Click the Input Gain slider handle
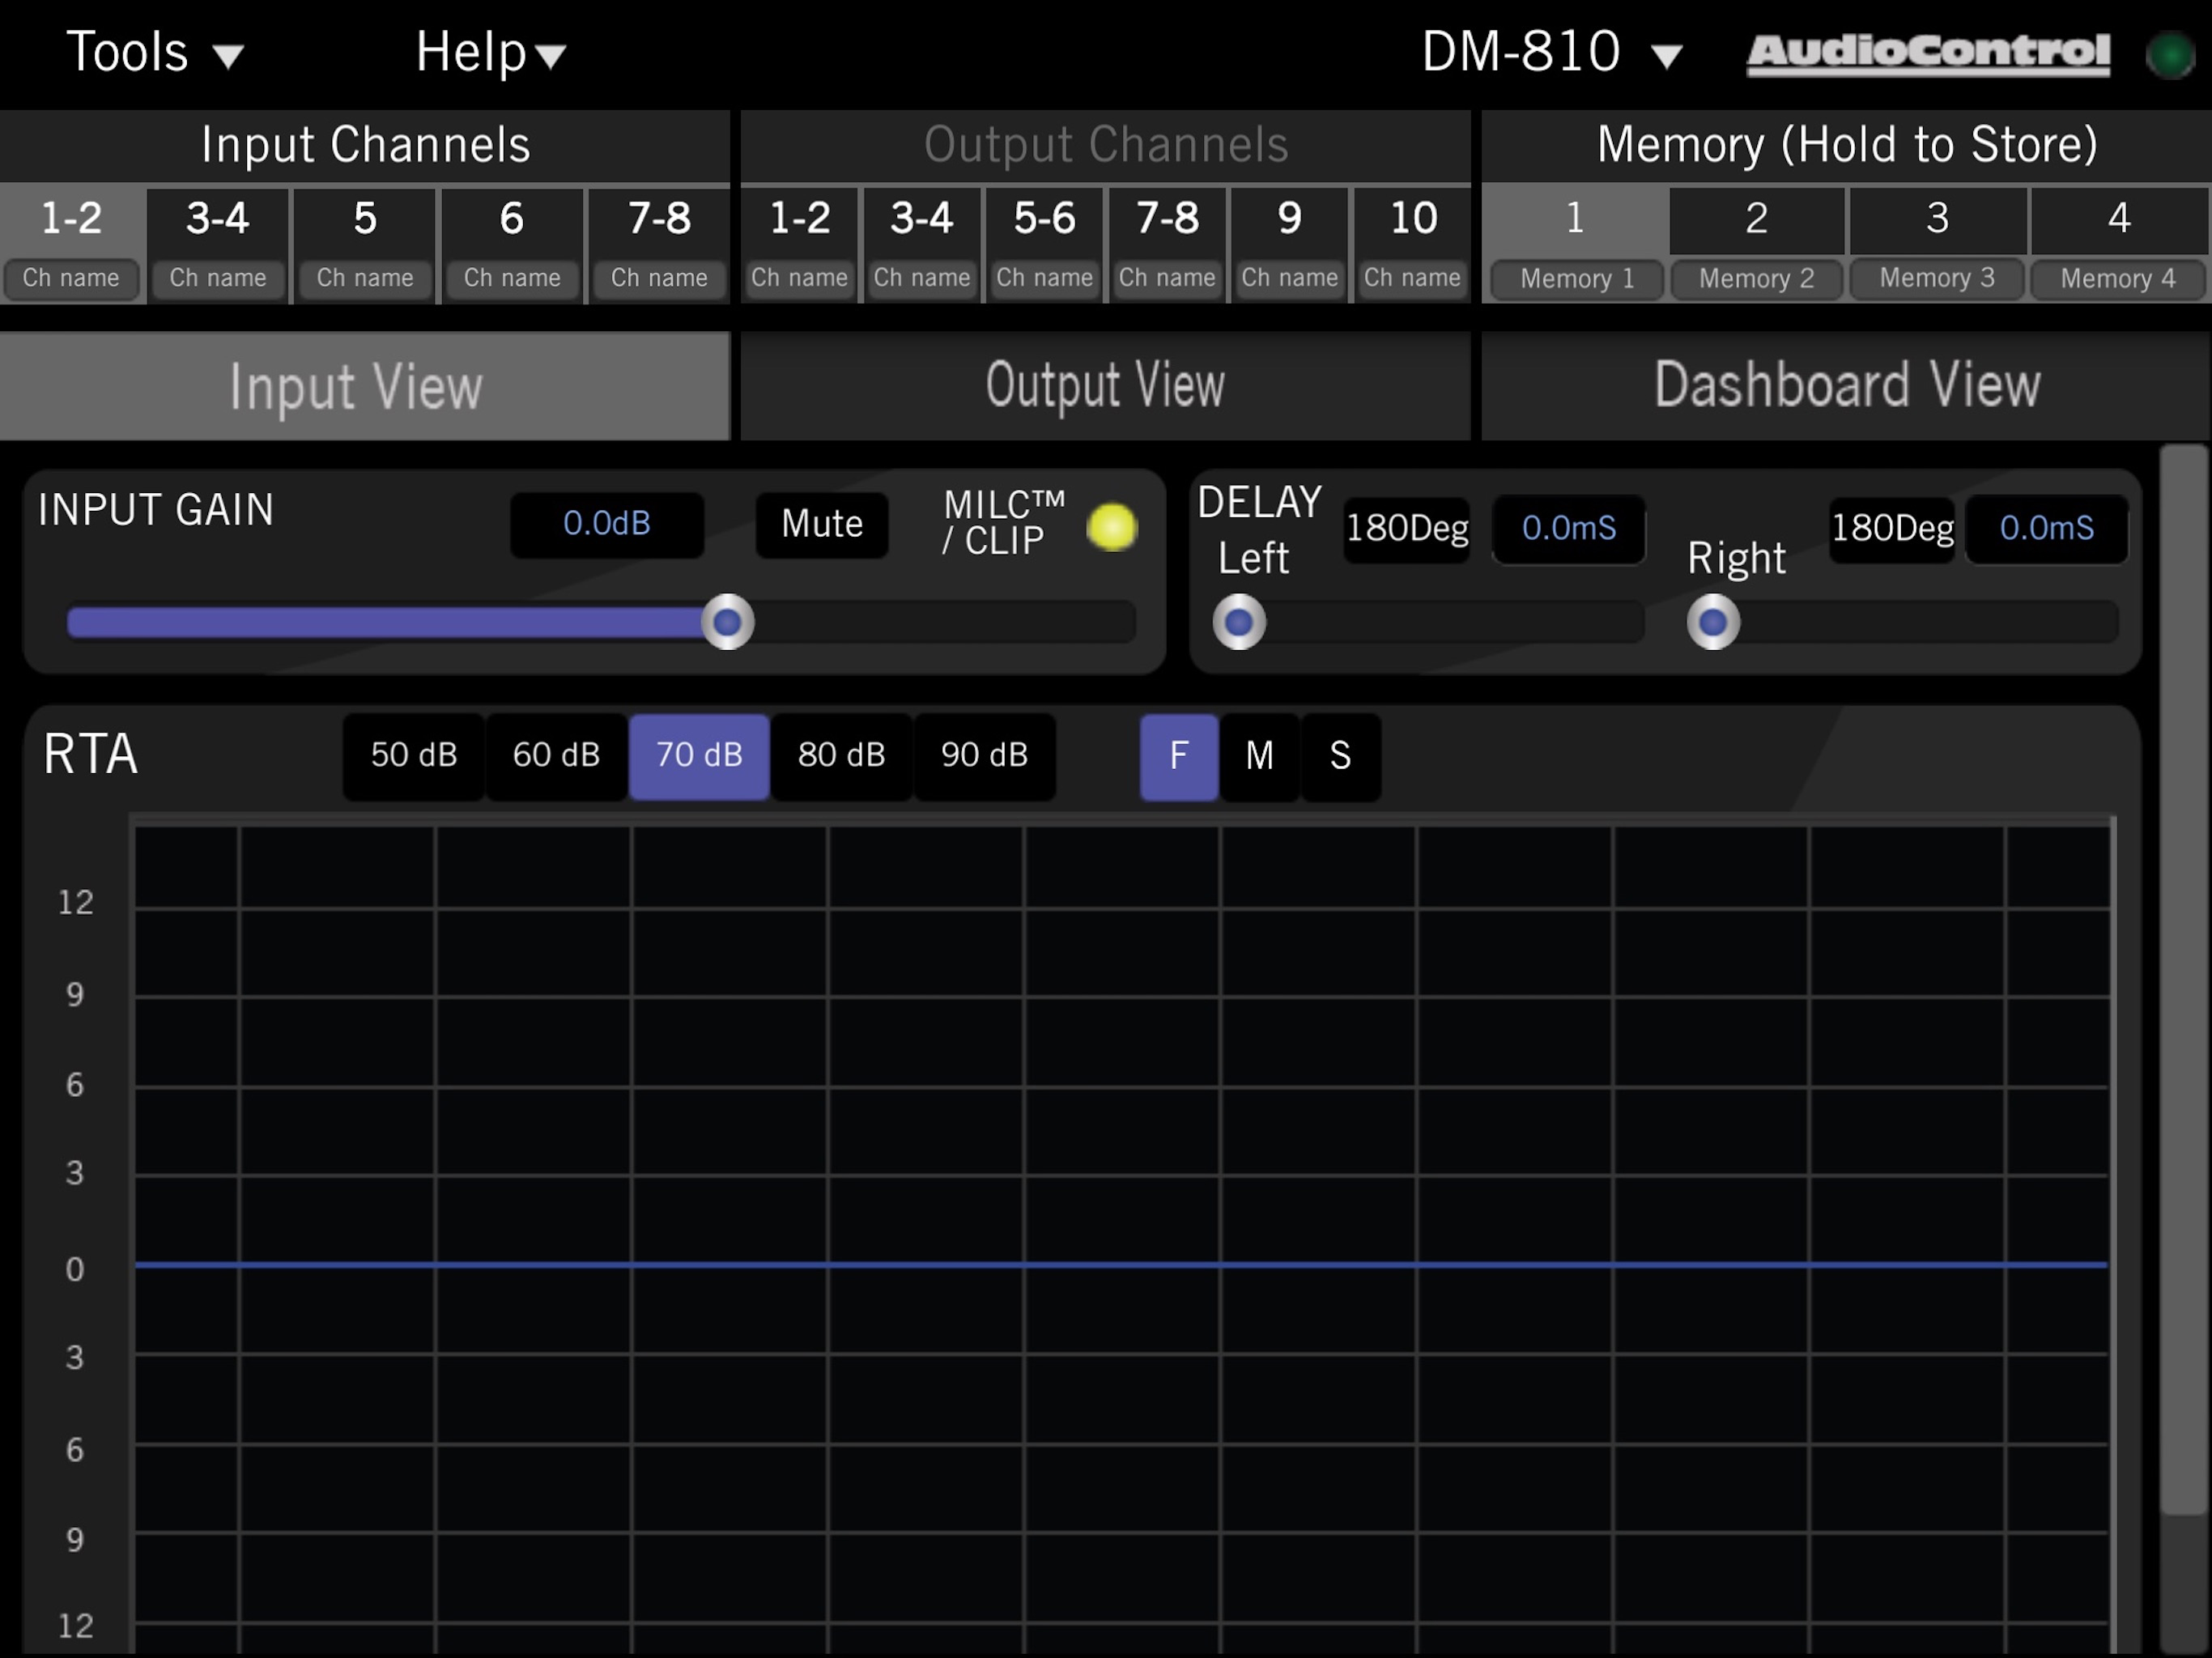2212x1658 pixels. [727, 622]
